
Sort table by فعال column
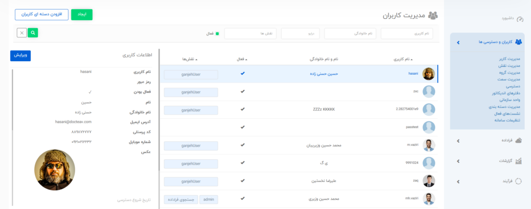click(242, 59)
